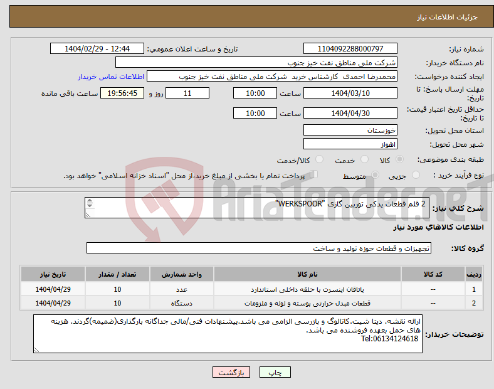Click the تاریخ نیاز column header
494x389 pixels.
(53, 274)
